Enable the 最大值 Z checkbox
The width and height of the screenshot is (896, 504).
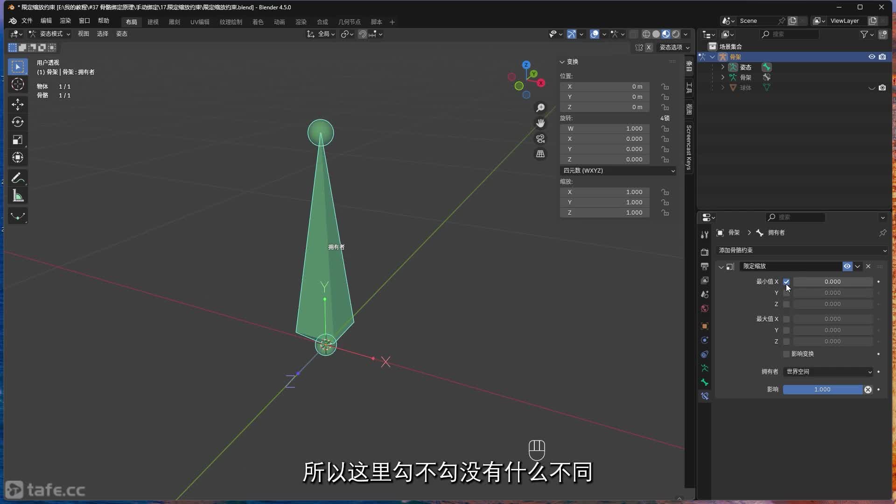(x=786, y=342)
